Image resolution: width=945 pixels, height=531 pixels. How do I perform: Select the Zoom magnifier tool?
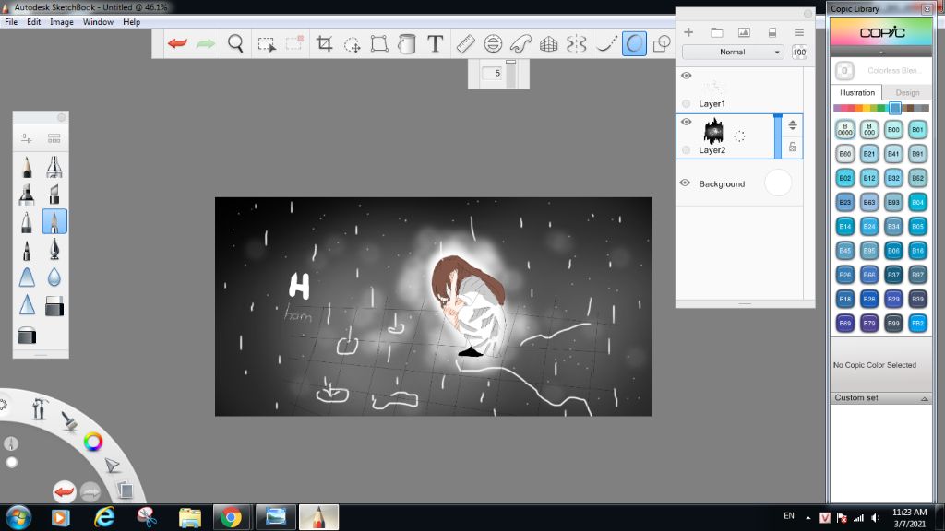click(x=235, y=43)
